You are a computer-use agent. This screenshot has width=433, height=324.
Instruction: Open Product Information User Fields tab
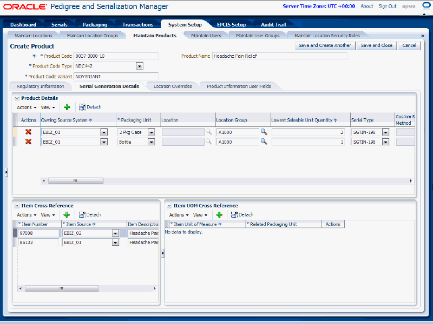(x=239, y=86)
